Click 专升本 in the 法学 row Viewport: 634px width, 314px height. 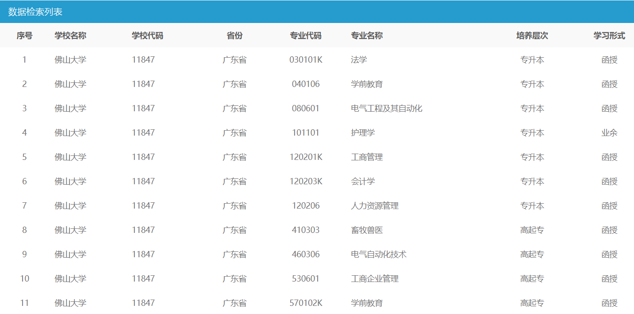pyautogui.click(x=532, y=60)
